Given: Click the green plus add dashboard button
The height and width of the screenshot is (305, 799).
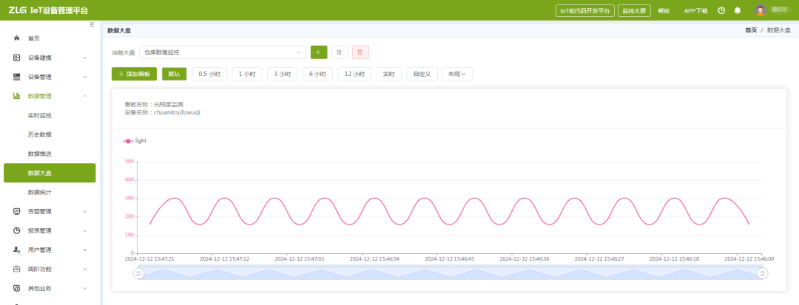Looking at the screenshot, I should click(319, 52).
